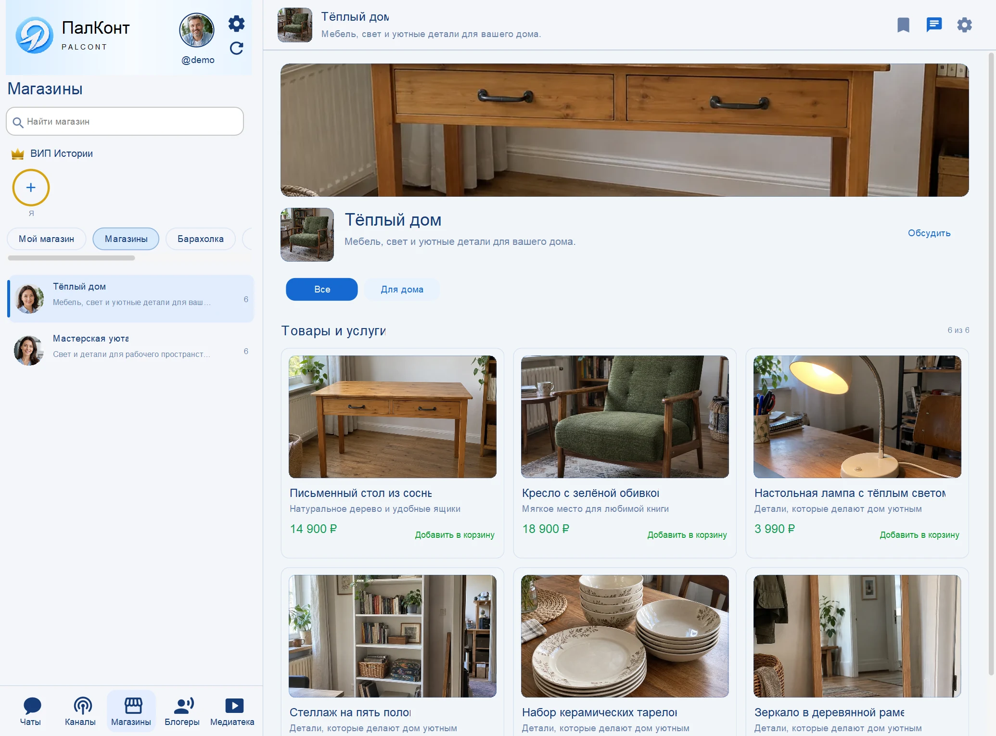Open the shop chat message icon

coord(933,25)
